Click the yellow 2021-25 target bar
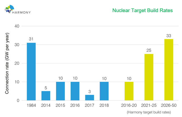The image size is (182, 117). point(149,77)
